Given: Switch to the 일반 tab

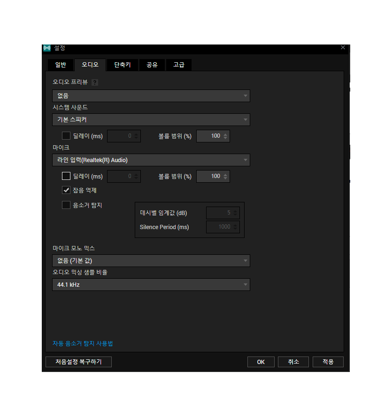Looking at the screenshot, I should [x=61, y=65].
